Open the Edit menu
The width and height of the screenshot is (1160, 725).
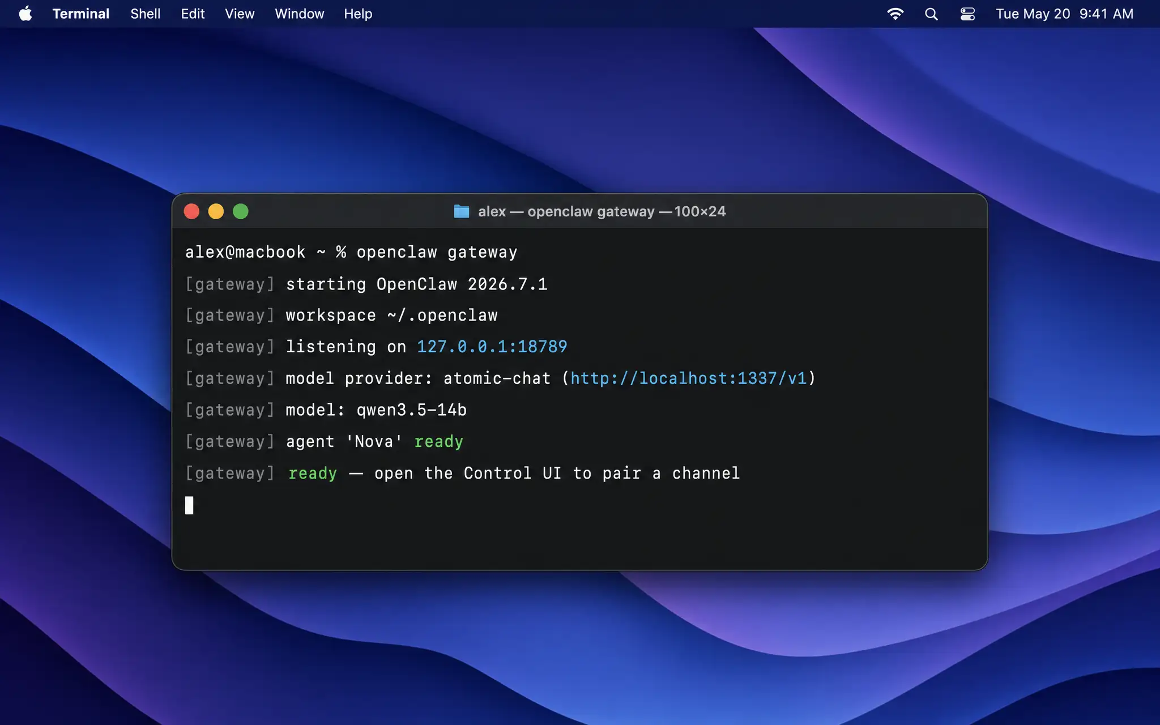click(x=193, y=14)
